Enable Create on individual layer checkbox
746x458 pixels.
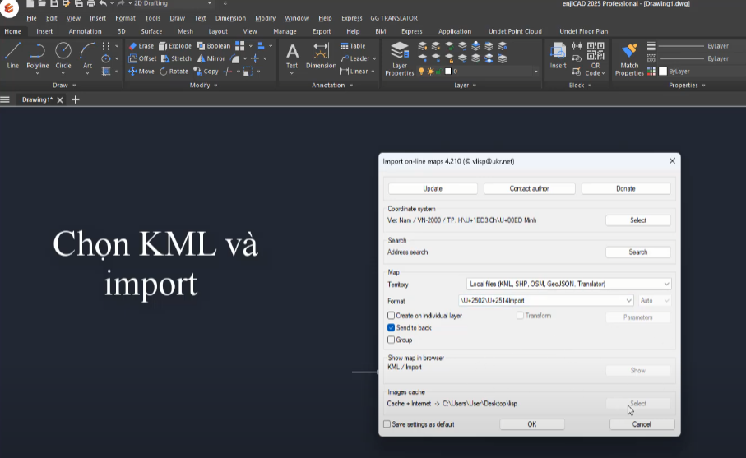click(x=392, y=316)
